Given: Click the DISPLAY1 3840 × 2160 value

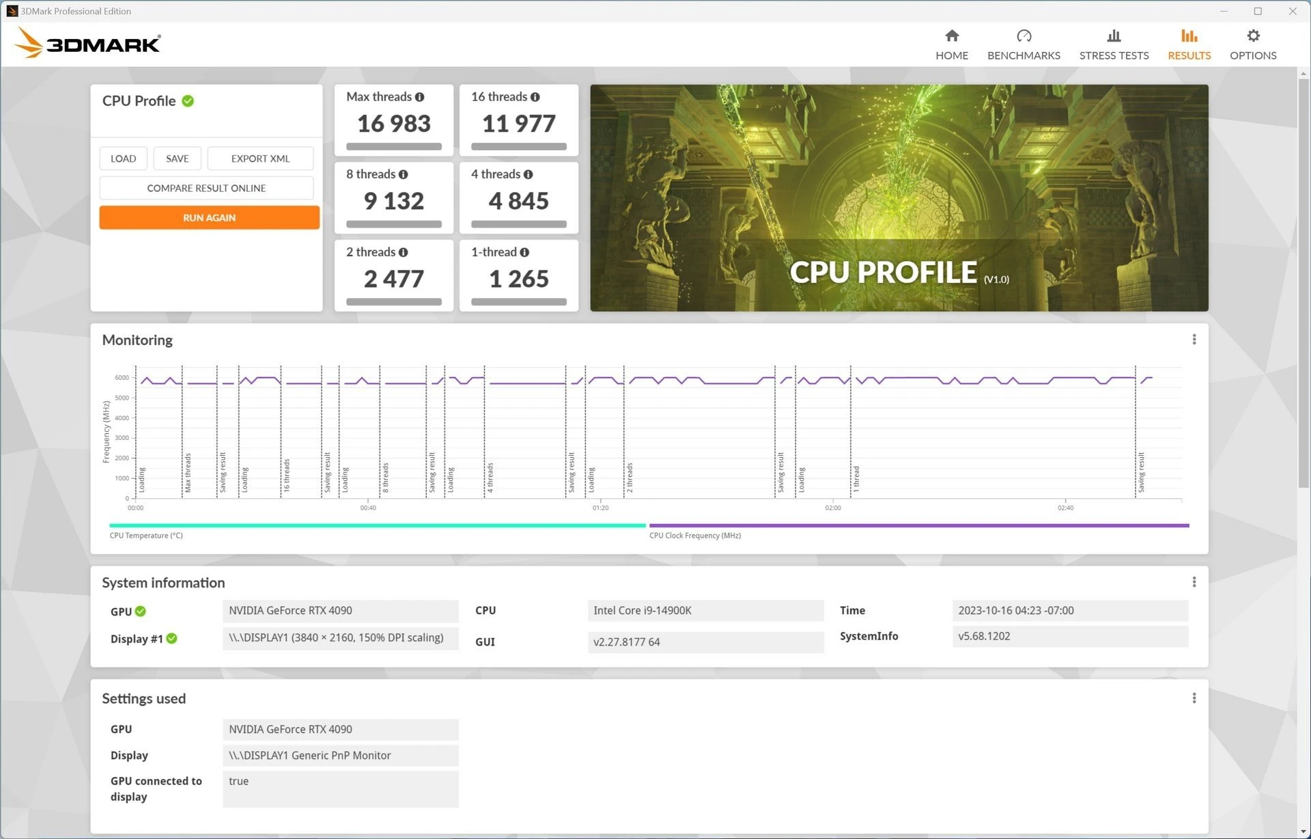Looking at the screenshot, I should 340,637.
